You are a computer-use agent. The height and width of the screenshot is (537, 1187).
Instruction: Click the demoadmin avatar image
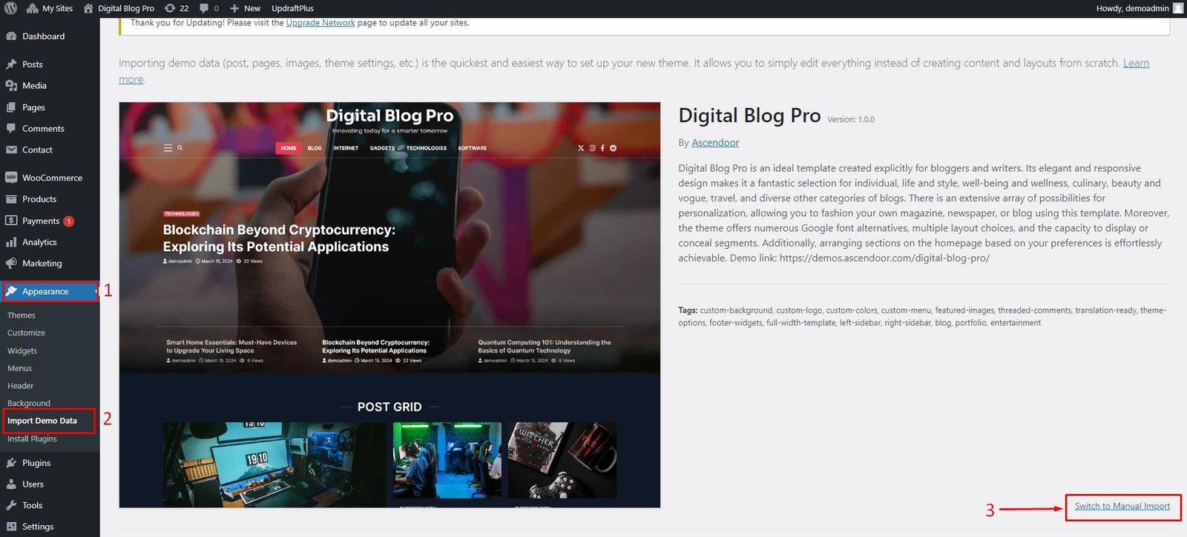[1177, 8]
